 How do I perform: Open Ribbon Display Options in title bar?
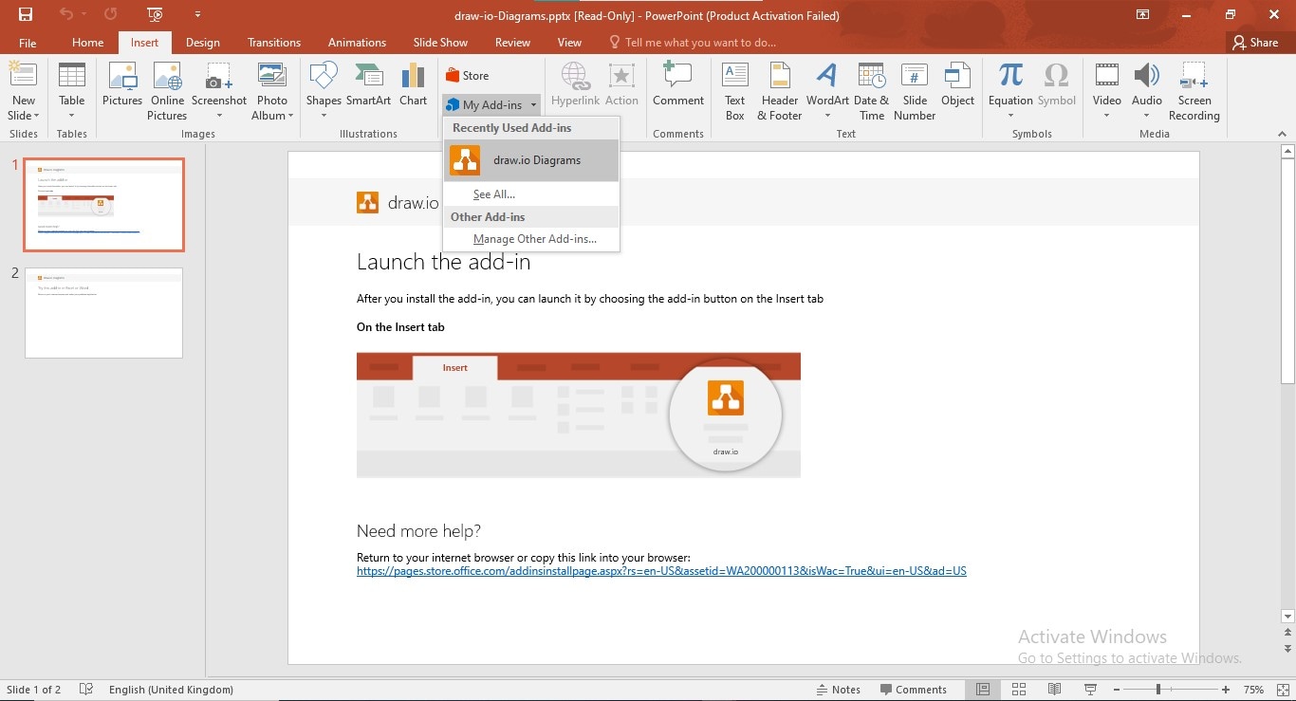click(1143, 14)
